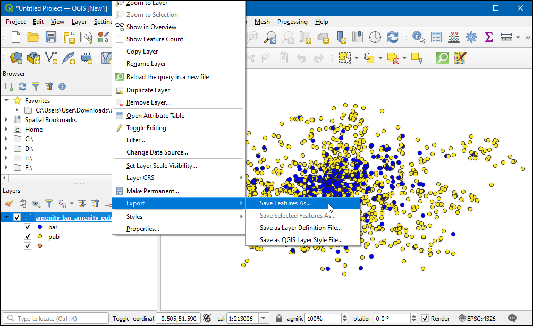Click the Save Project floppy icon

tap(50, 37)
